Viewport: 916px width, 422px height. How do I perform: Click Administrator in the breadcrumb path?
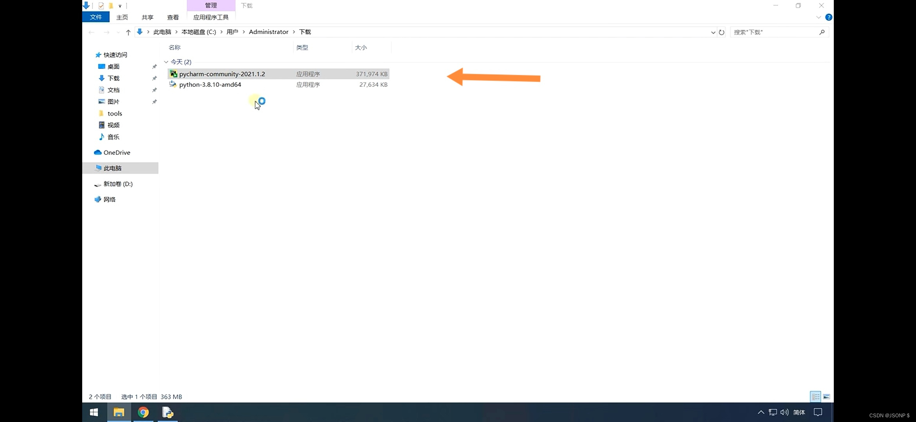pyautogui.click(x=269, y=32)
